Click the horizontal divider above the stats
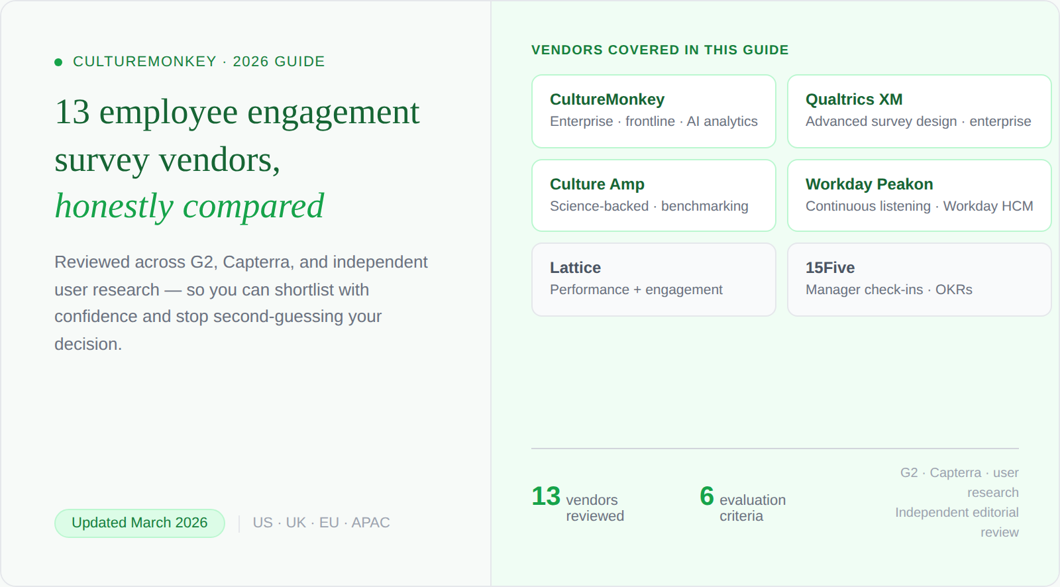Viewport: 1060px width, 587px height. click(x=774, y=449)
